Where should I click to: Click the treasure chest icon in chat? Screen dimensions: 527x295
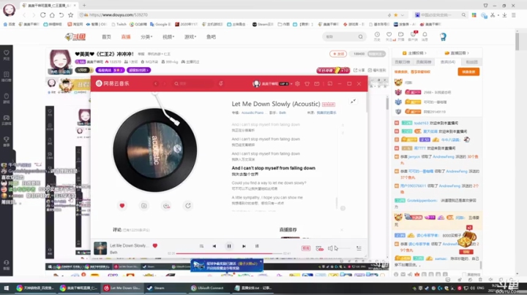coord(467,240)
